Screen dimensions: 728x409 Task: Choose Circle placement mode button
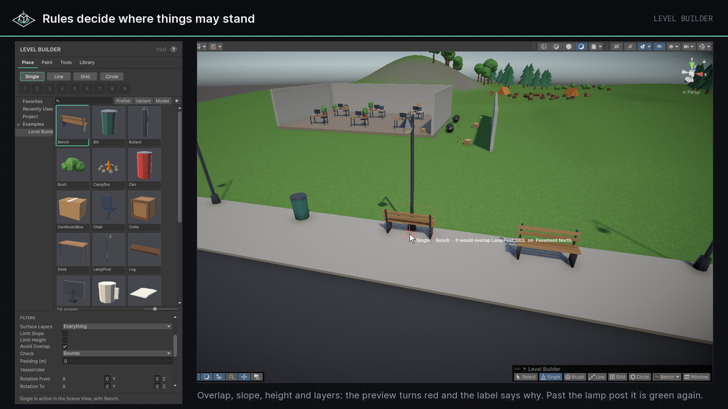(112, 76)
